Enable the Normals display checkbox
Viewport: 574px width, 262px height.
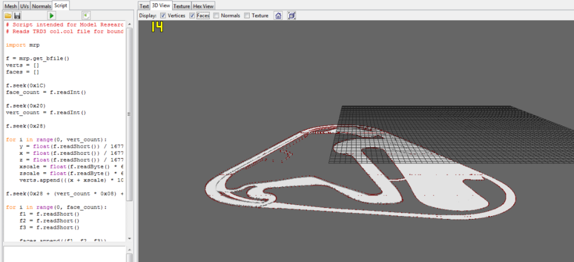216,16
